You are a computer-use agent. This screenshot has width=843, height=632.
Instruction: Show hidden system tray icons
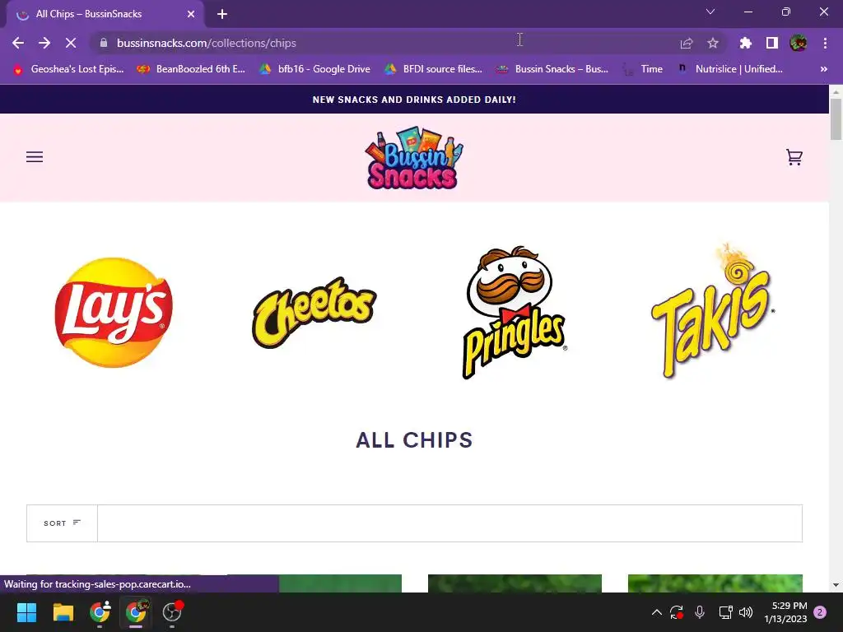tap(656, 612)
